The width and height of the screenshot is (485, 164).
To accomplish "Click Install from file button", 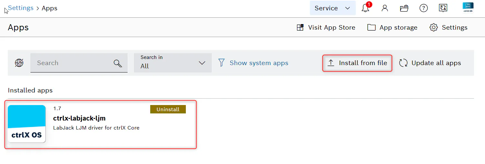I will (x=357, y=63).
